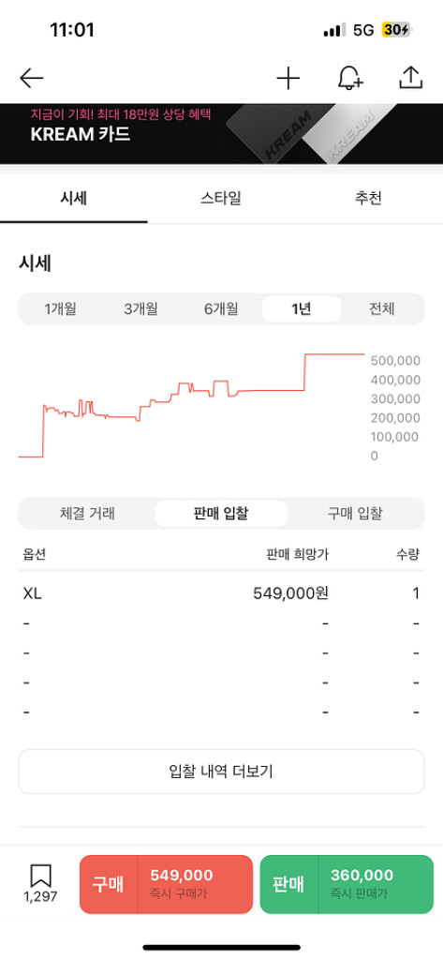Tap the red 구매 549,000 button

coord(166,884)
